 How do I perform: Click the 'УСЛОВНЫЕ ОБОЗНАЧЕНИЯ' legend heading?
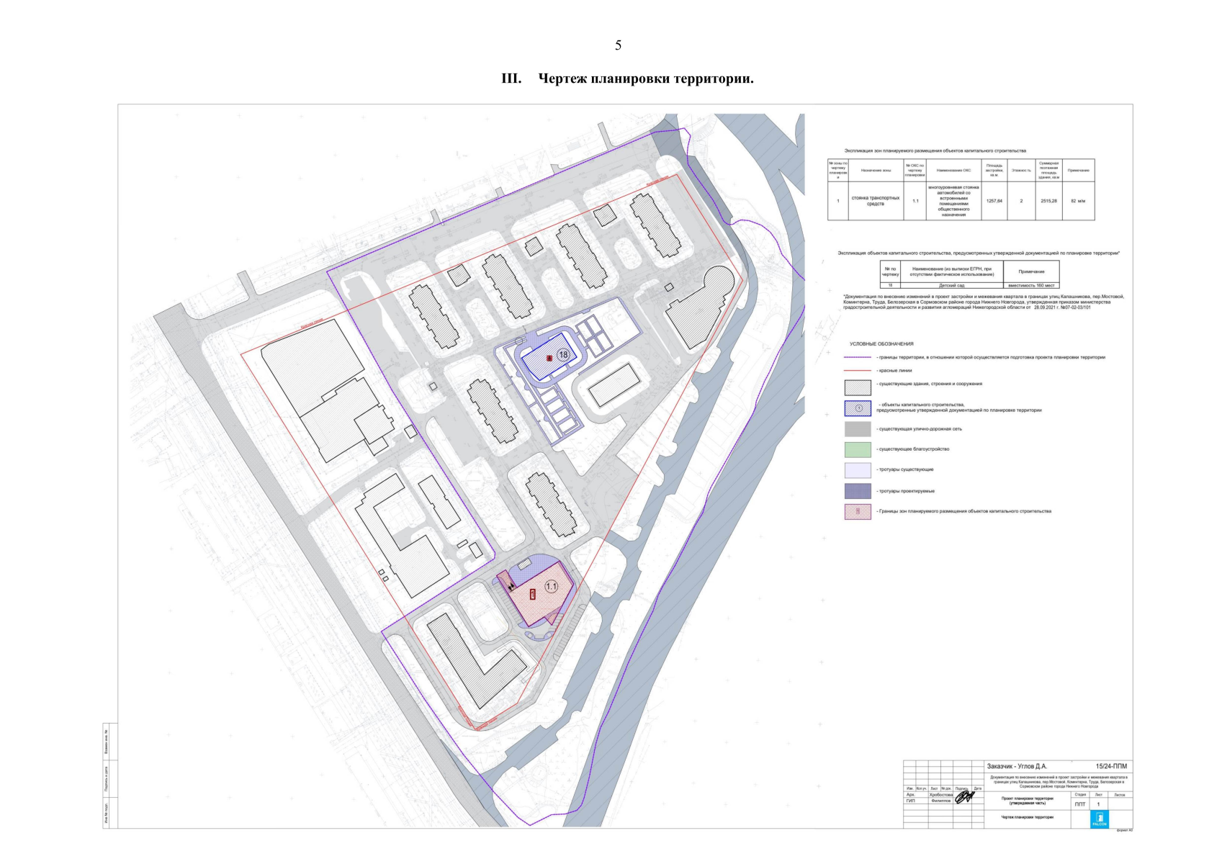(x=881, y=344)
